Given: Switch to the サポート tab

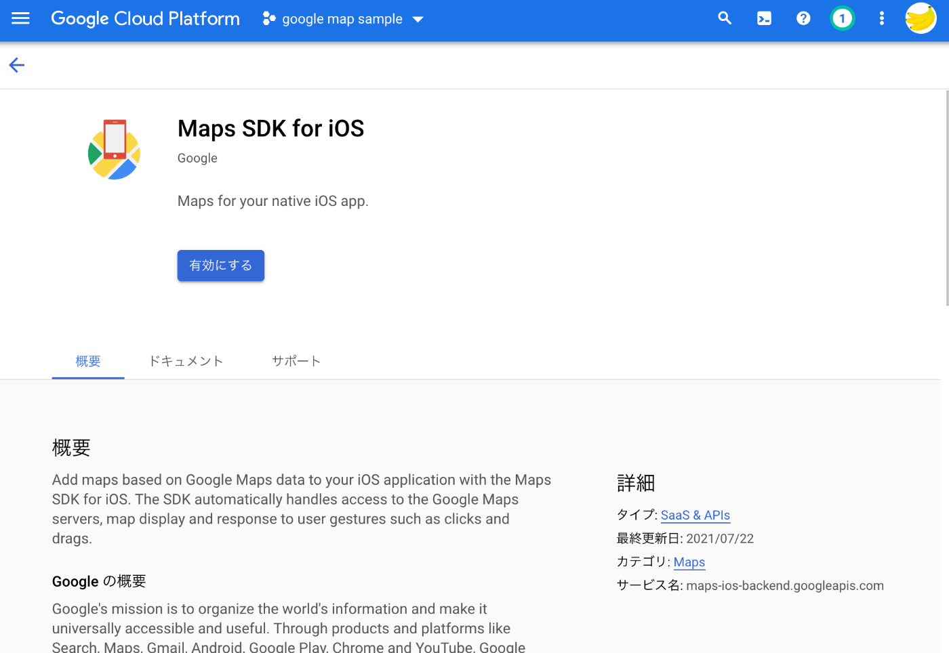Looking at the screenshot, I should 296,361.
